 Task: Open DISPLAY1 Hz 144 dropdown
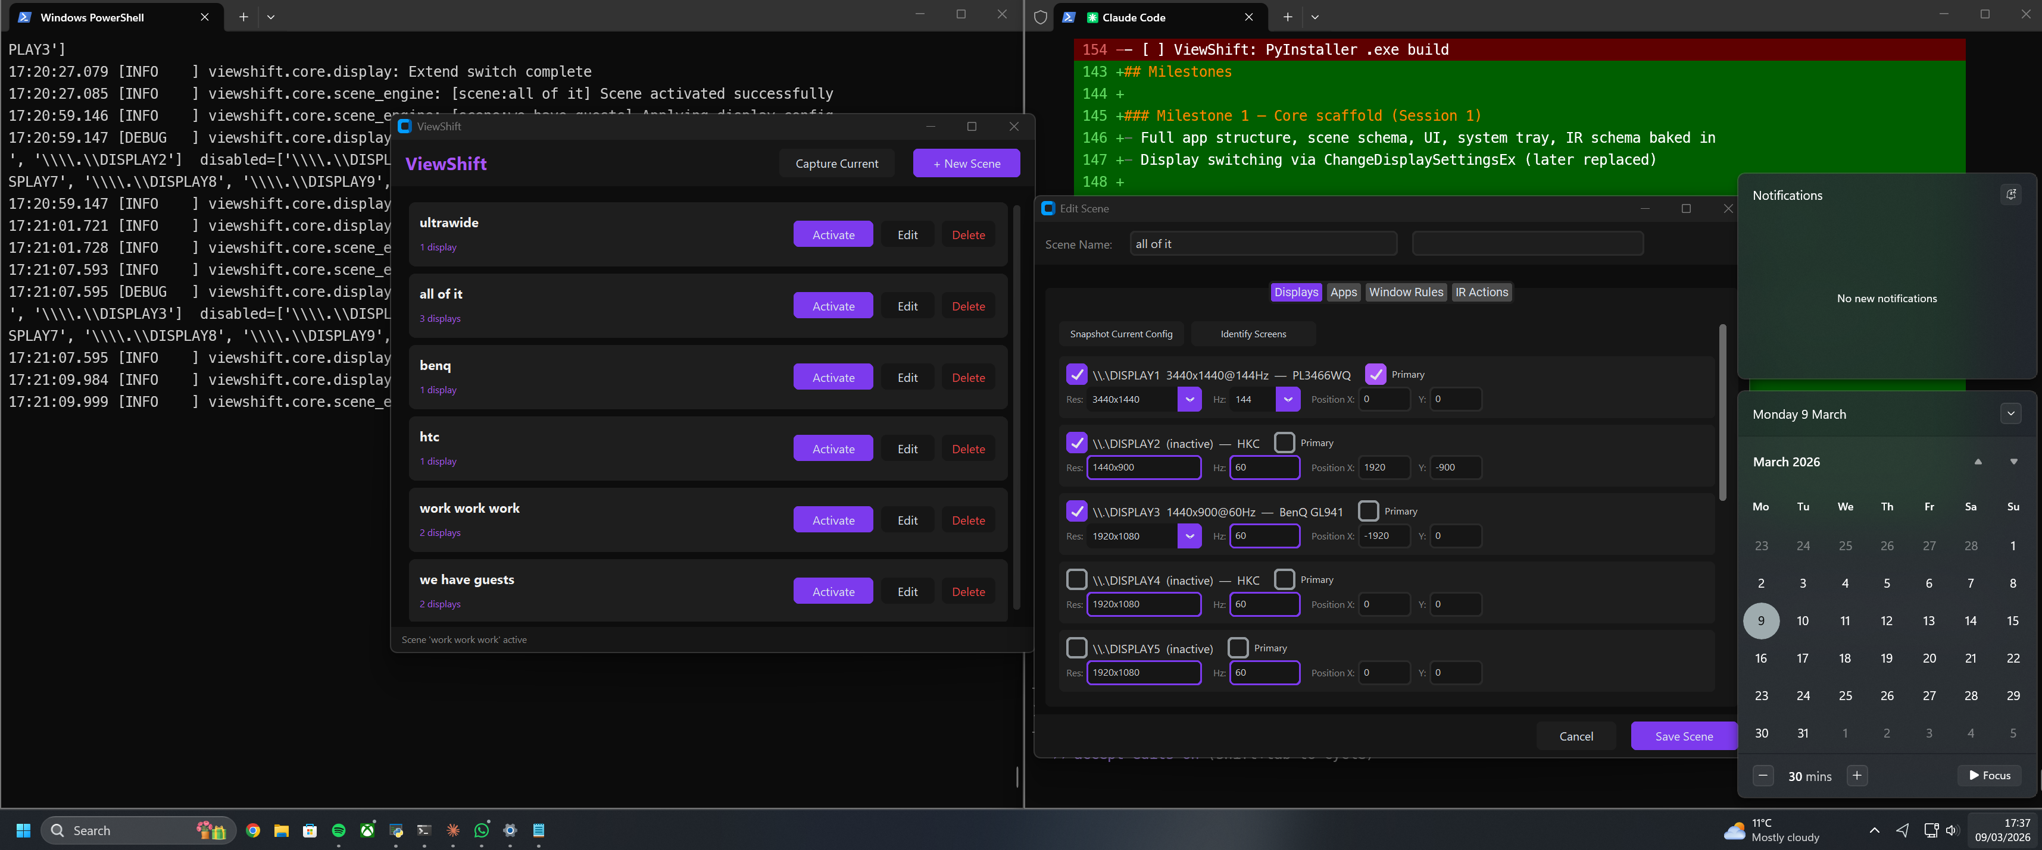click(x=1287, y=399)
